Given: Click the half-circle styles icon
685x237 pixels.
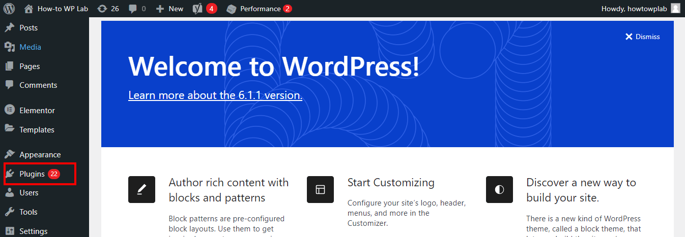Looking at the screenshot, I should (x=499, y=189).
